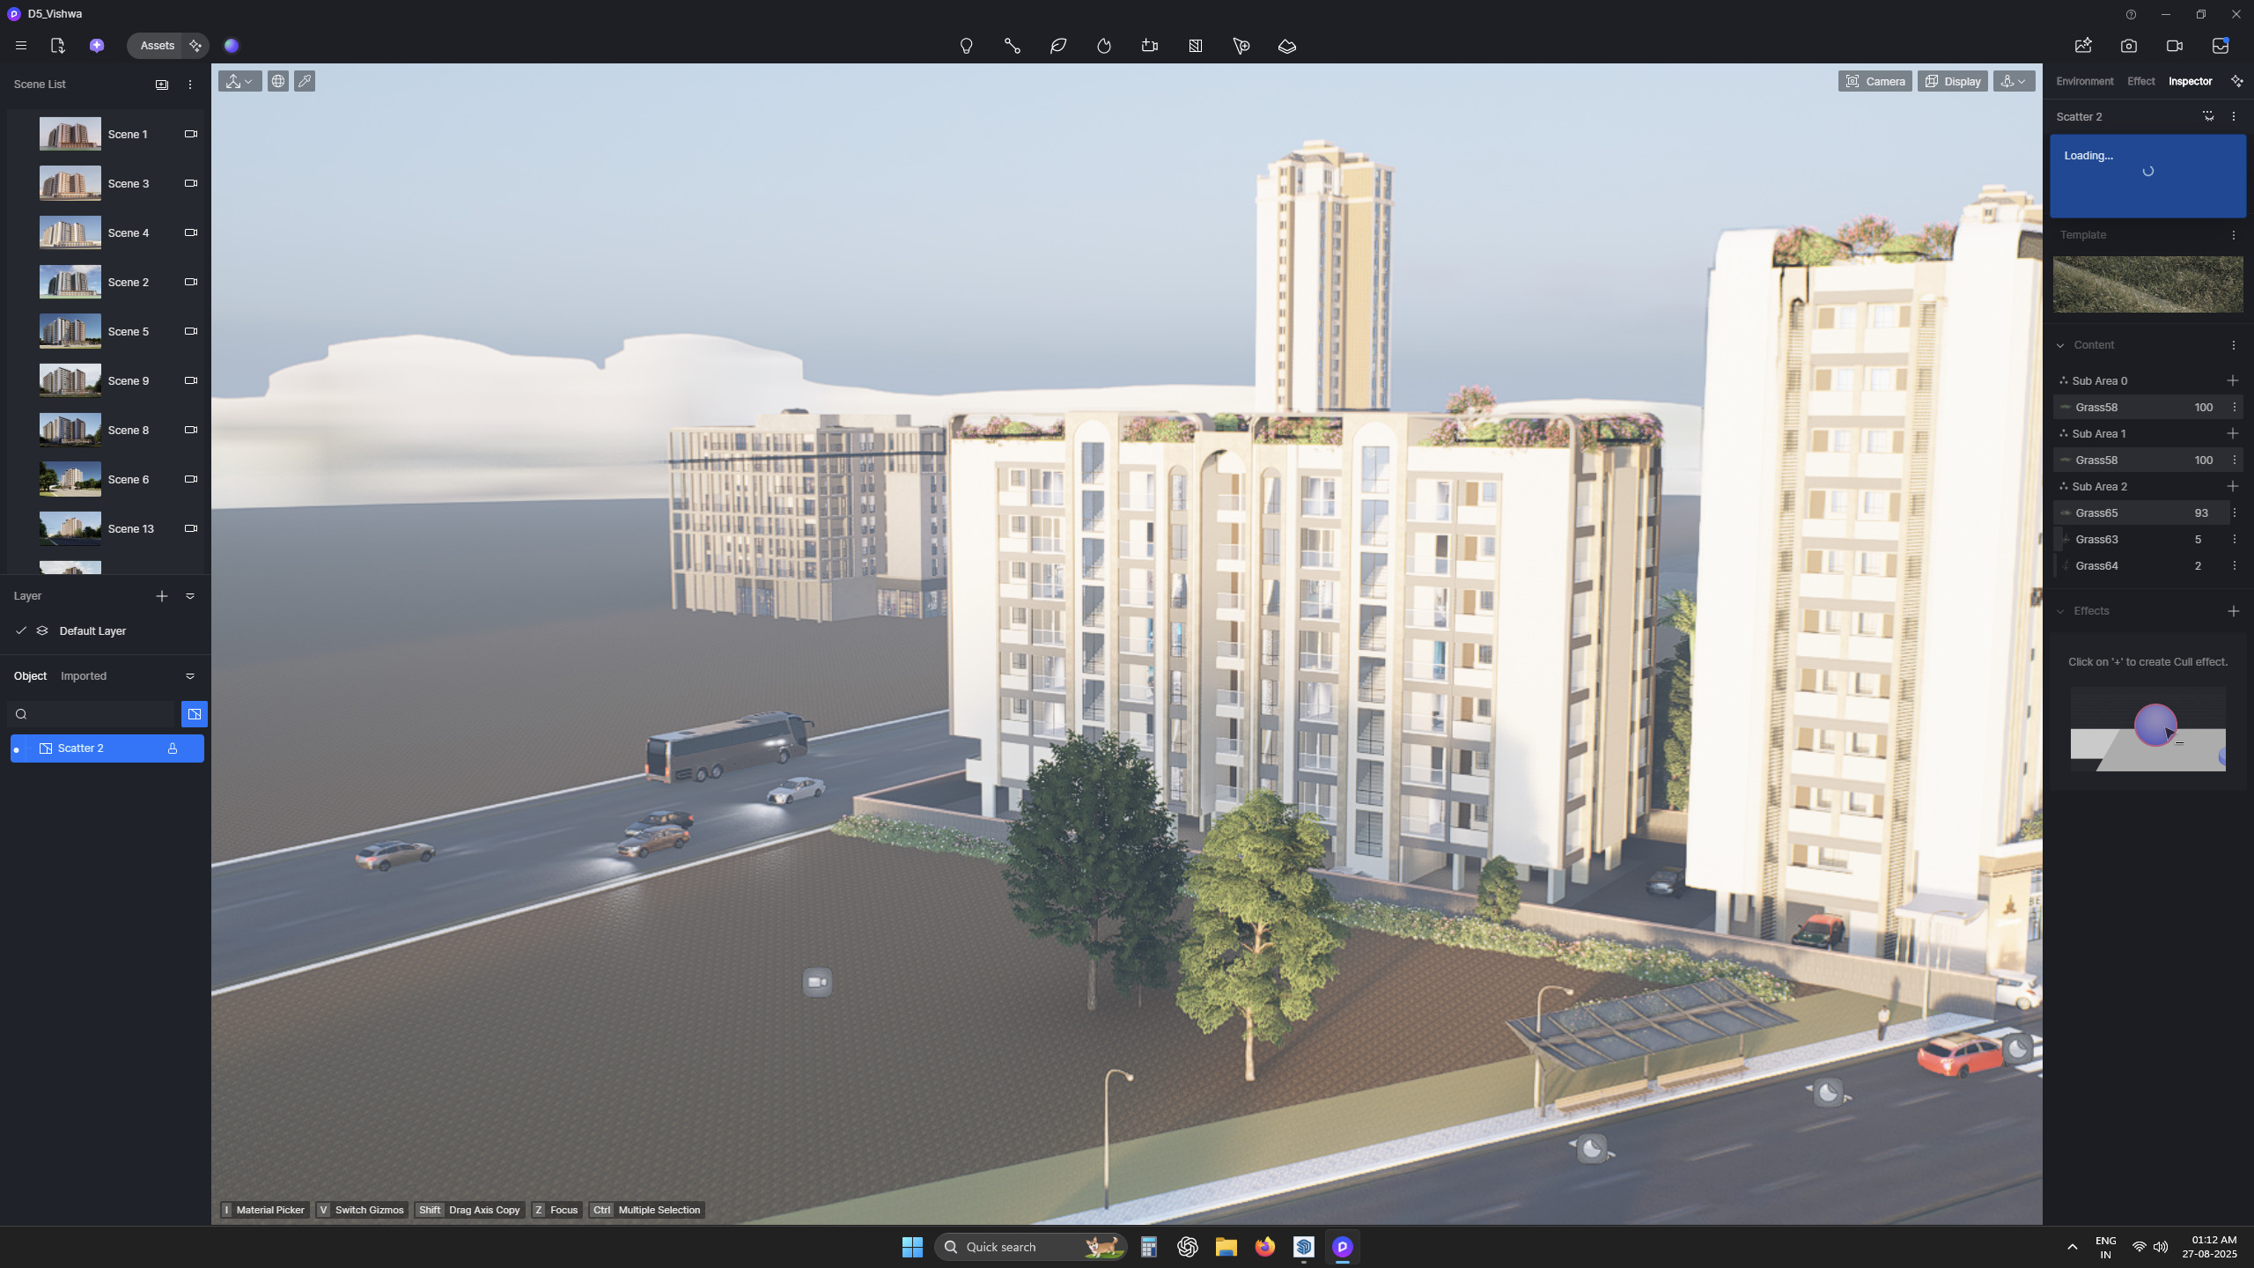
Task: Collapse the Content section
Action: (x=2060, y=345)
